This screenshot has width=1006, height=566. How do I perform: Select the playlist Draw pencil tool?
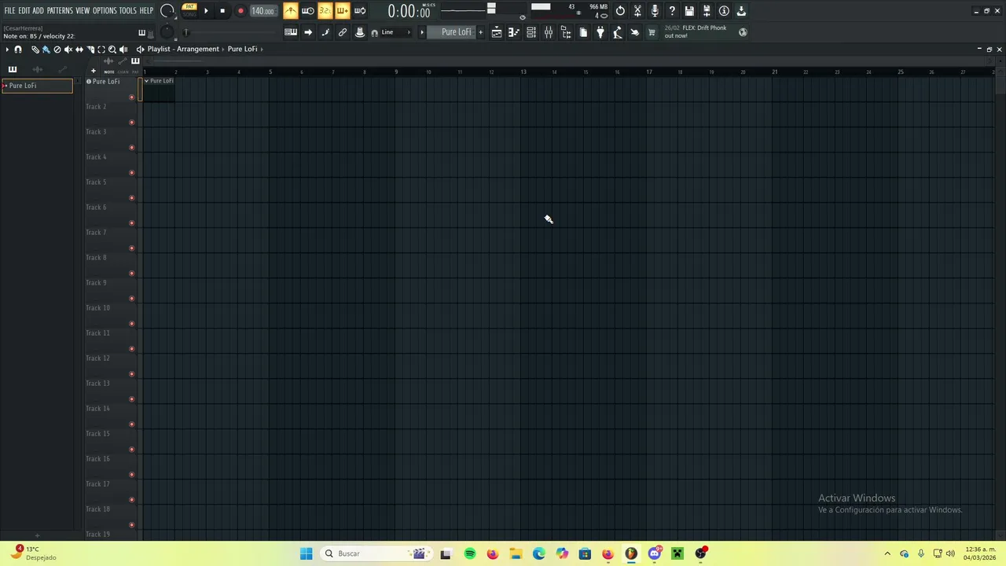point(35,50)
